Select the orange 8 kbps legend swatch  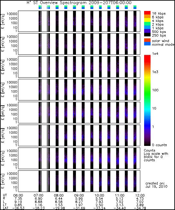coord(147,16)
